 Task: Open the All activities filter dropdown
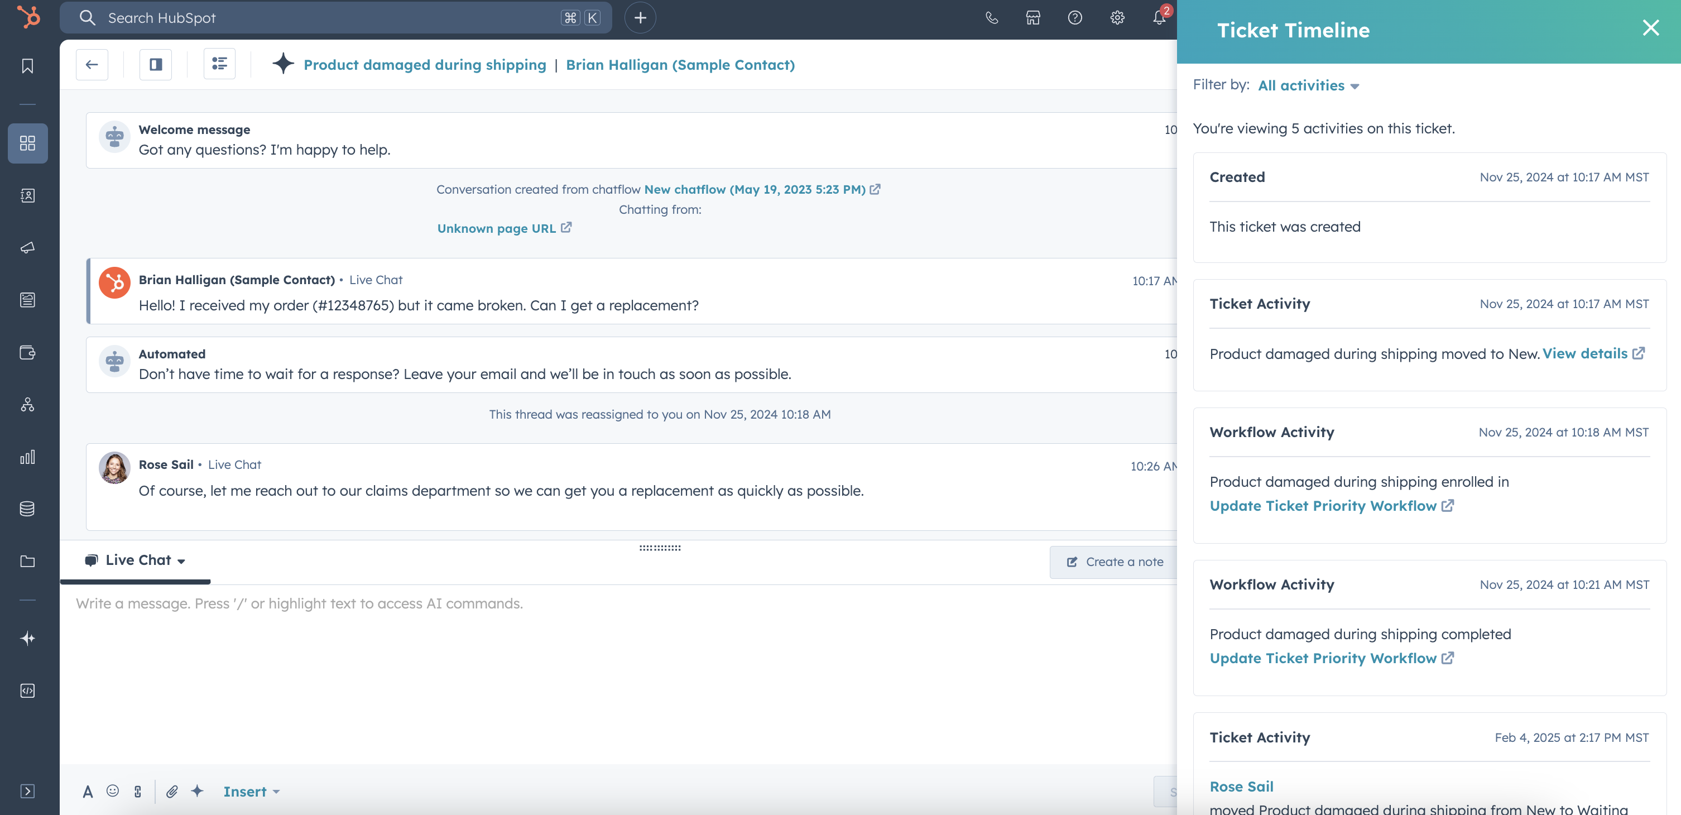click(1308, 85)
